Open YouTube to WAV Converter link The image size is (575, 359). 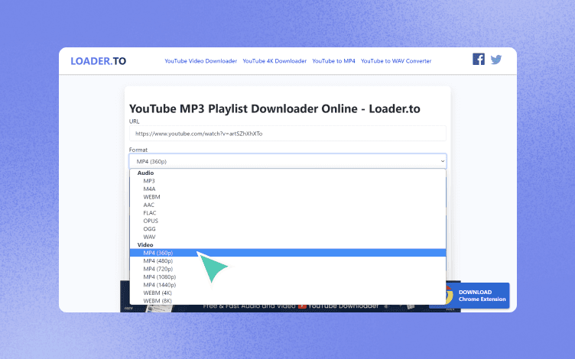pos(396,61)
